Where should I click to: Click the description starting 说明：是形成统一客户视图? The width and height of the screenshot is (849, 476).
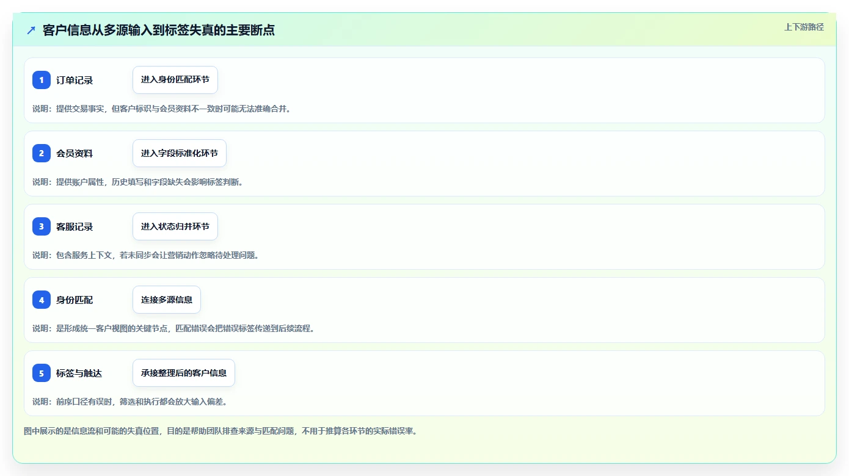click(173, 328)
